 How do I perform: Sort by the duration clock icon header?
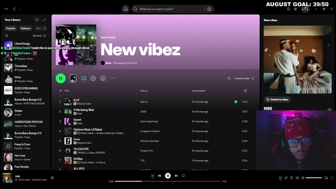point(245,91)
